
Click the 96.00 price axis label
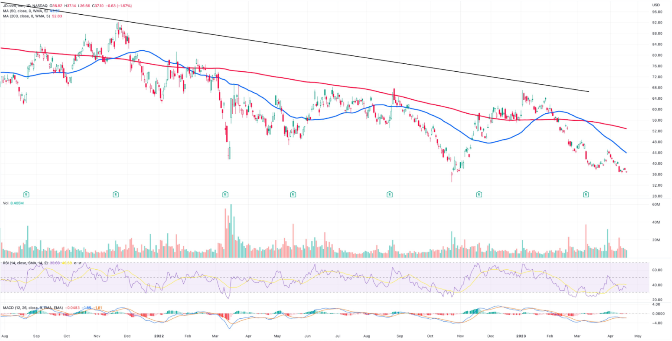[657, 12]
